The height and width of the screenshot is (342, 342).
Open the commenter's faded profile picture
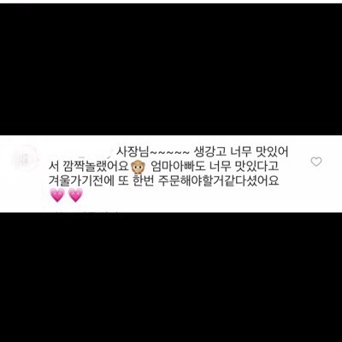tap(25, 158)
